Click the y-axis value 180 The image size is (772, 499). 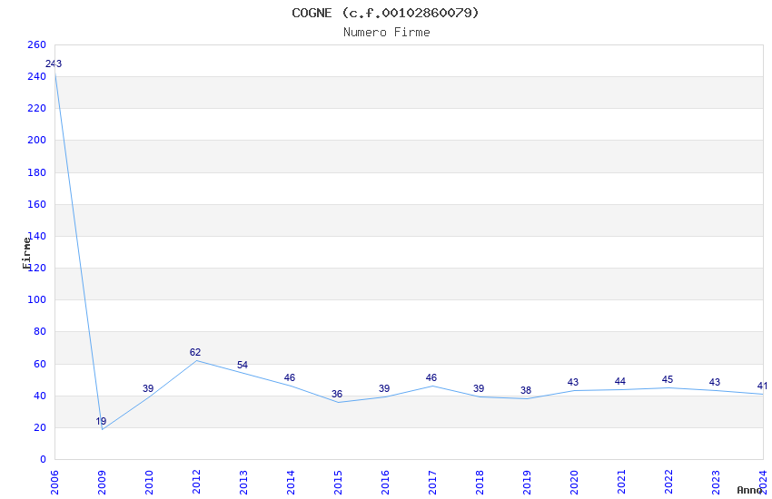(x=37, y=172)
